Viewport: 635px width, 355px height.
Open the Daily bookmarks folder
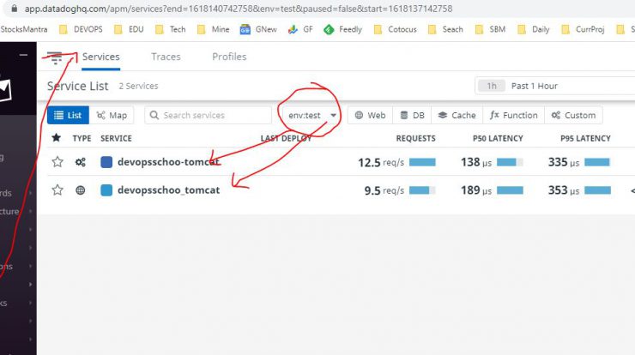534,29
